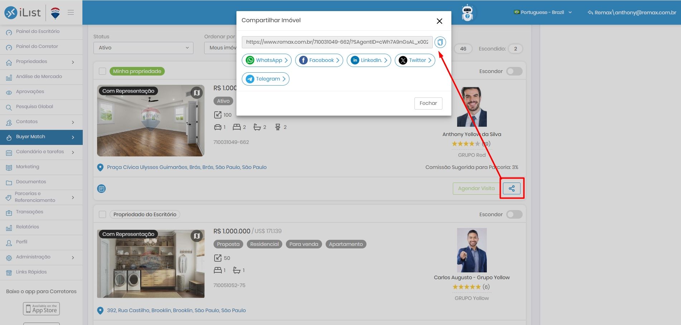Close the Compartilhar Imóvel dialog with X
Image resolution: width=681 pixels, height=325 pixels.
(440, 21)
